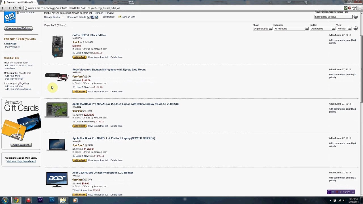Open the View Normal dropdown
Image resolution: width=363 pixels, height=204 pixels.
click(x=344, y=29)
